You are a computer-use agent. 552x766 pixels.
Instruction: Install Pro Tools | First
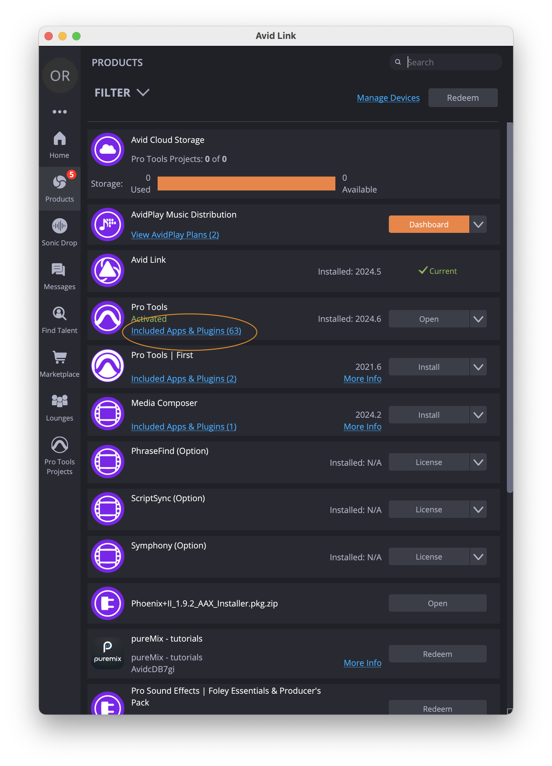coord(429,367)
